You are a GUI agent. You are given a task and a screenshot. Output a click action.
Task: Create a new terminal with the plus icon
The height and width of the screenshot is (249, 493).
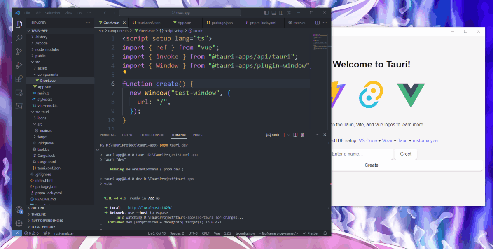[x=283, y=135]
